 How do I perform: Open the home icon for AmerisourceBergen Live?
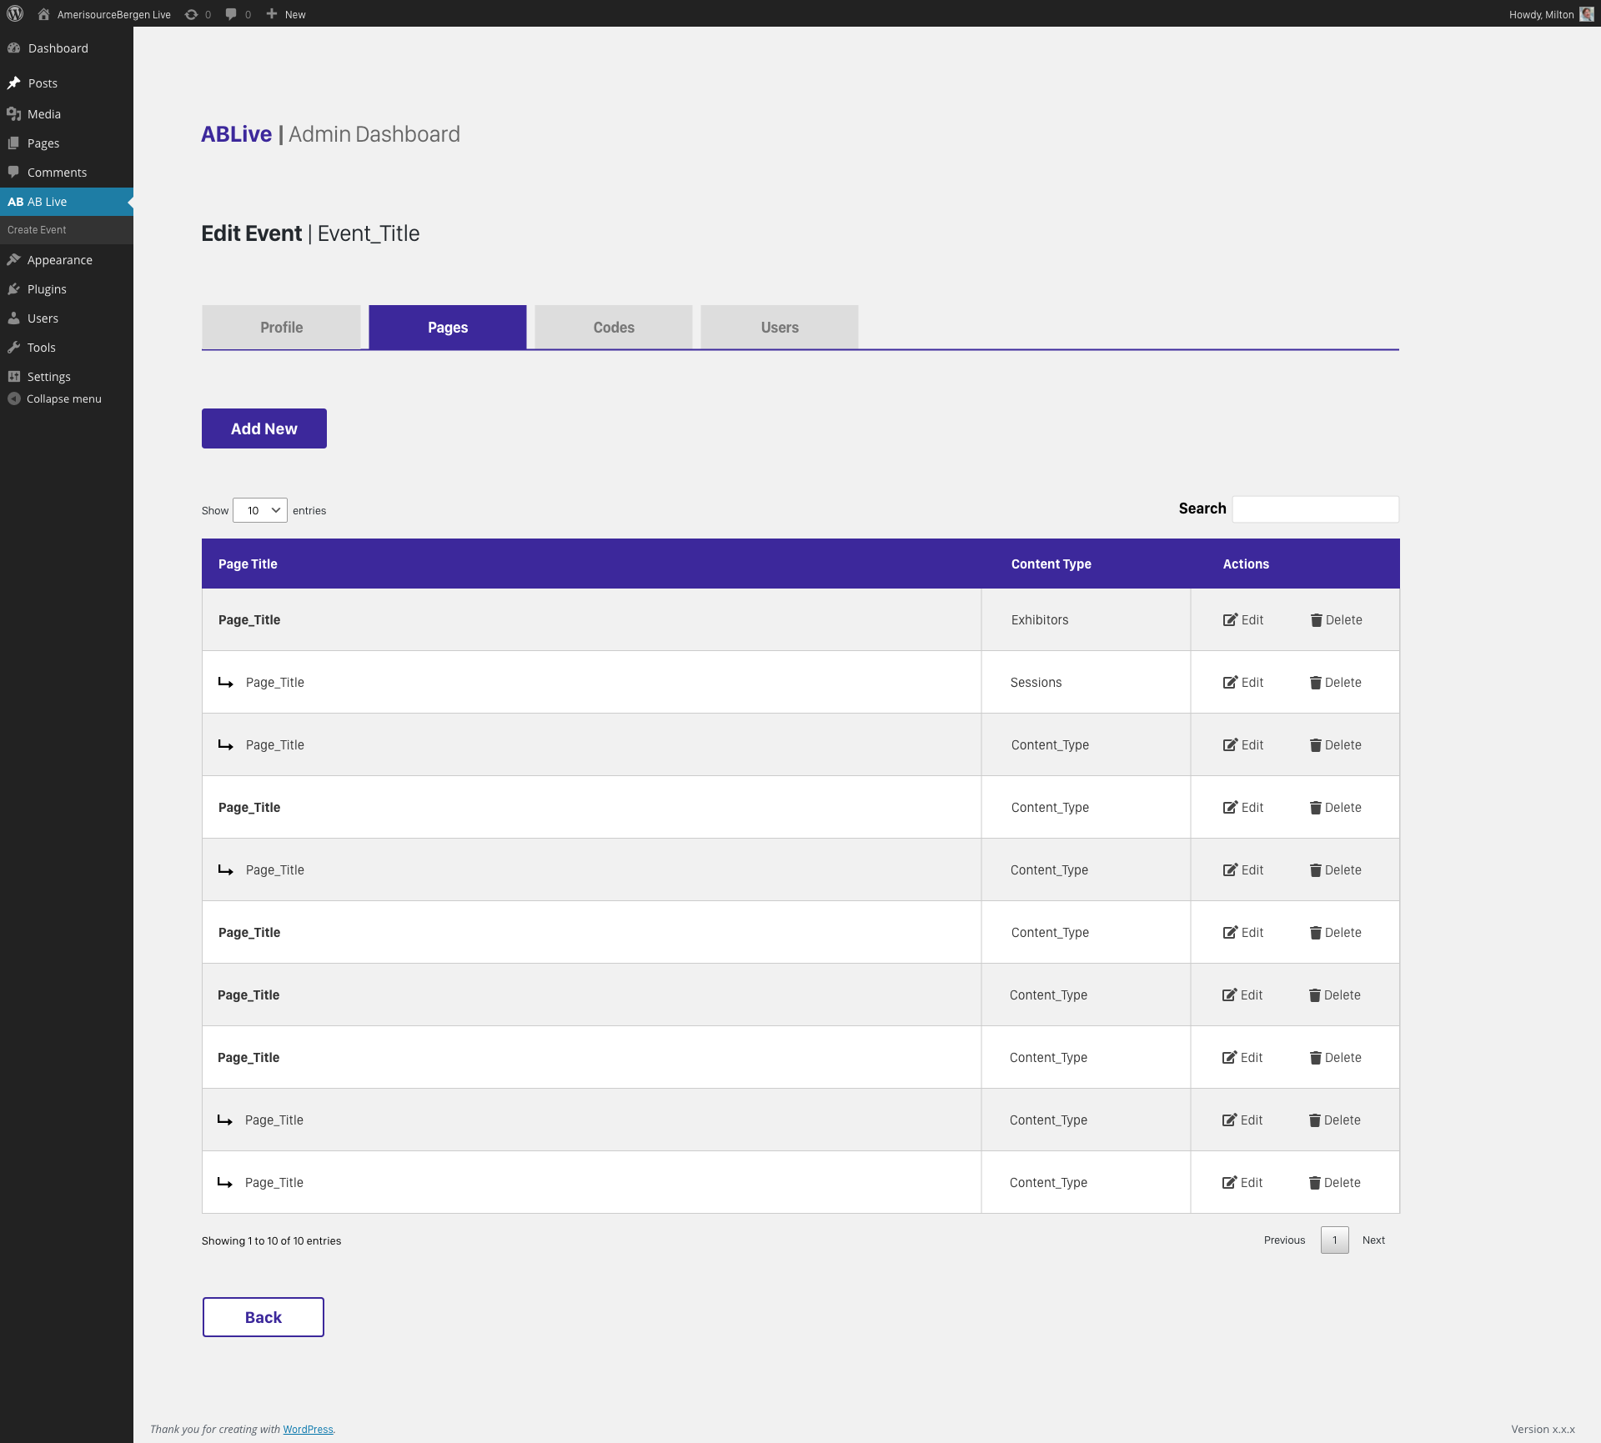point(44,14)
